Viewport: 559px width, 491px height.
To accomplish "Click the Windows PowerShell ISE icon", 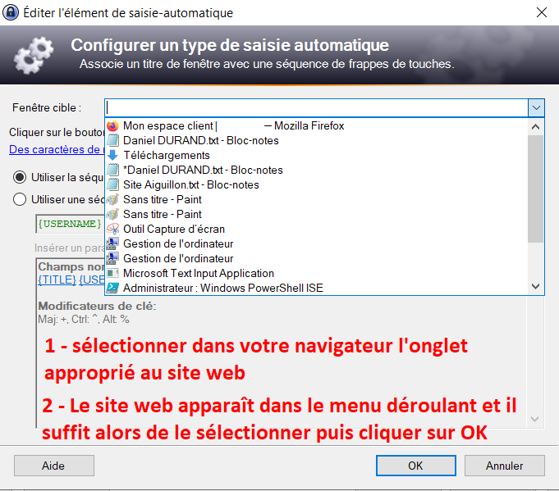I will coord(113,289).
